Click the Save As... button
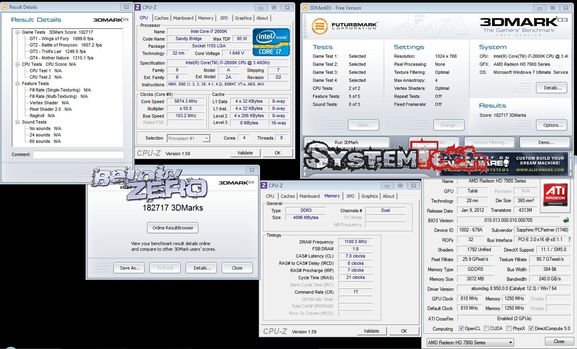 [130, 268]
